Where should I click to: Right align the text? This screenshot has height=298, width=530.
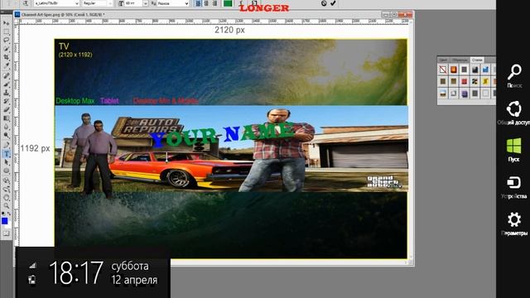(214, 3)
